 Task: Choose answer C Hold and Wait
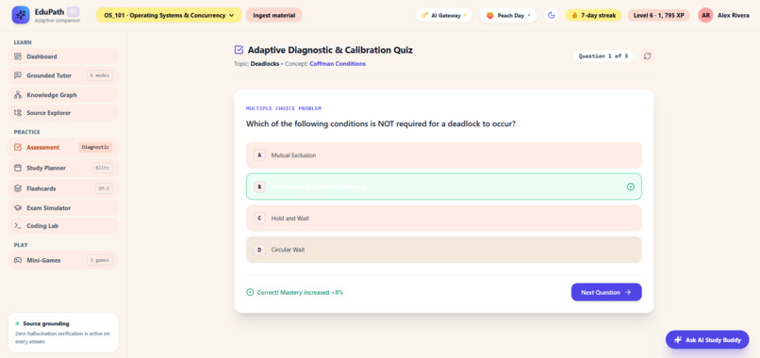[x=443, y=218]
